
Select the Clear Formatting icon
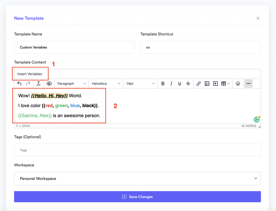[x=38, y=83]
